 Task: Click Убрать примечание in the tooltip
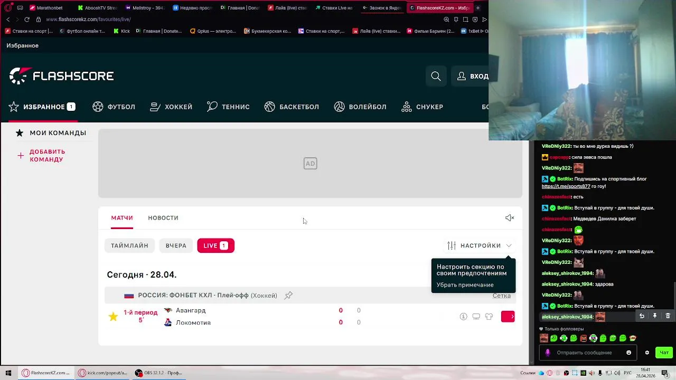(x=465, y=285)
